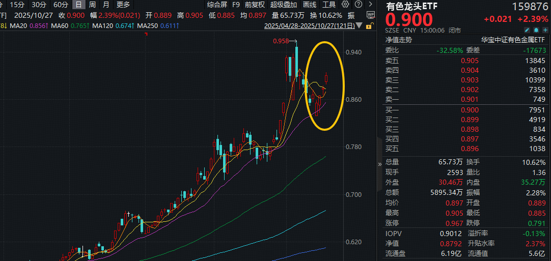
Task: Click 外盘 value 30.46万
Action: 451,182
